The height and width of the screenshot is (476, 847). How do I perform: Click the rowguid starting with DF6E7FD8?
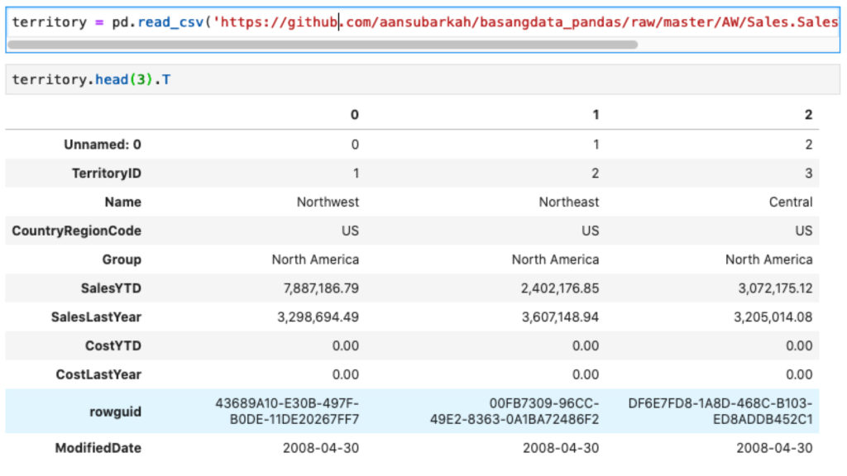(720, 412)
